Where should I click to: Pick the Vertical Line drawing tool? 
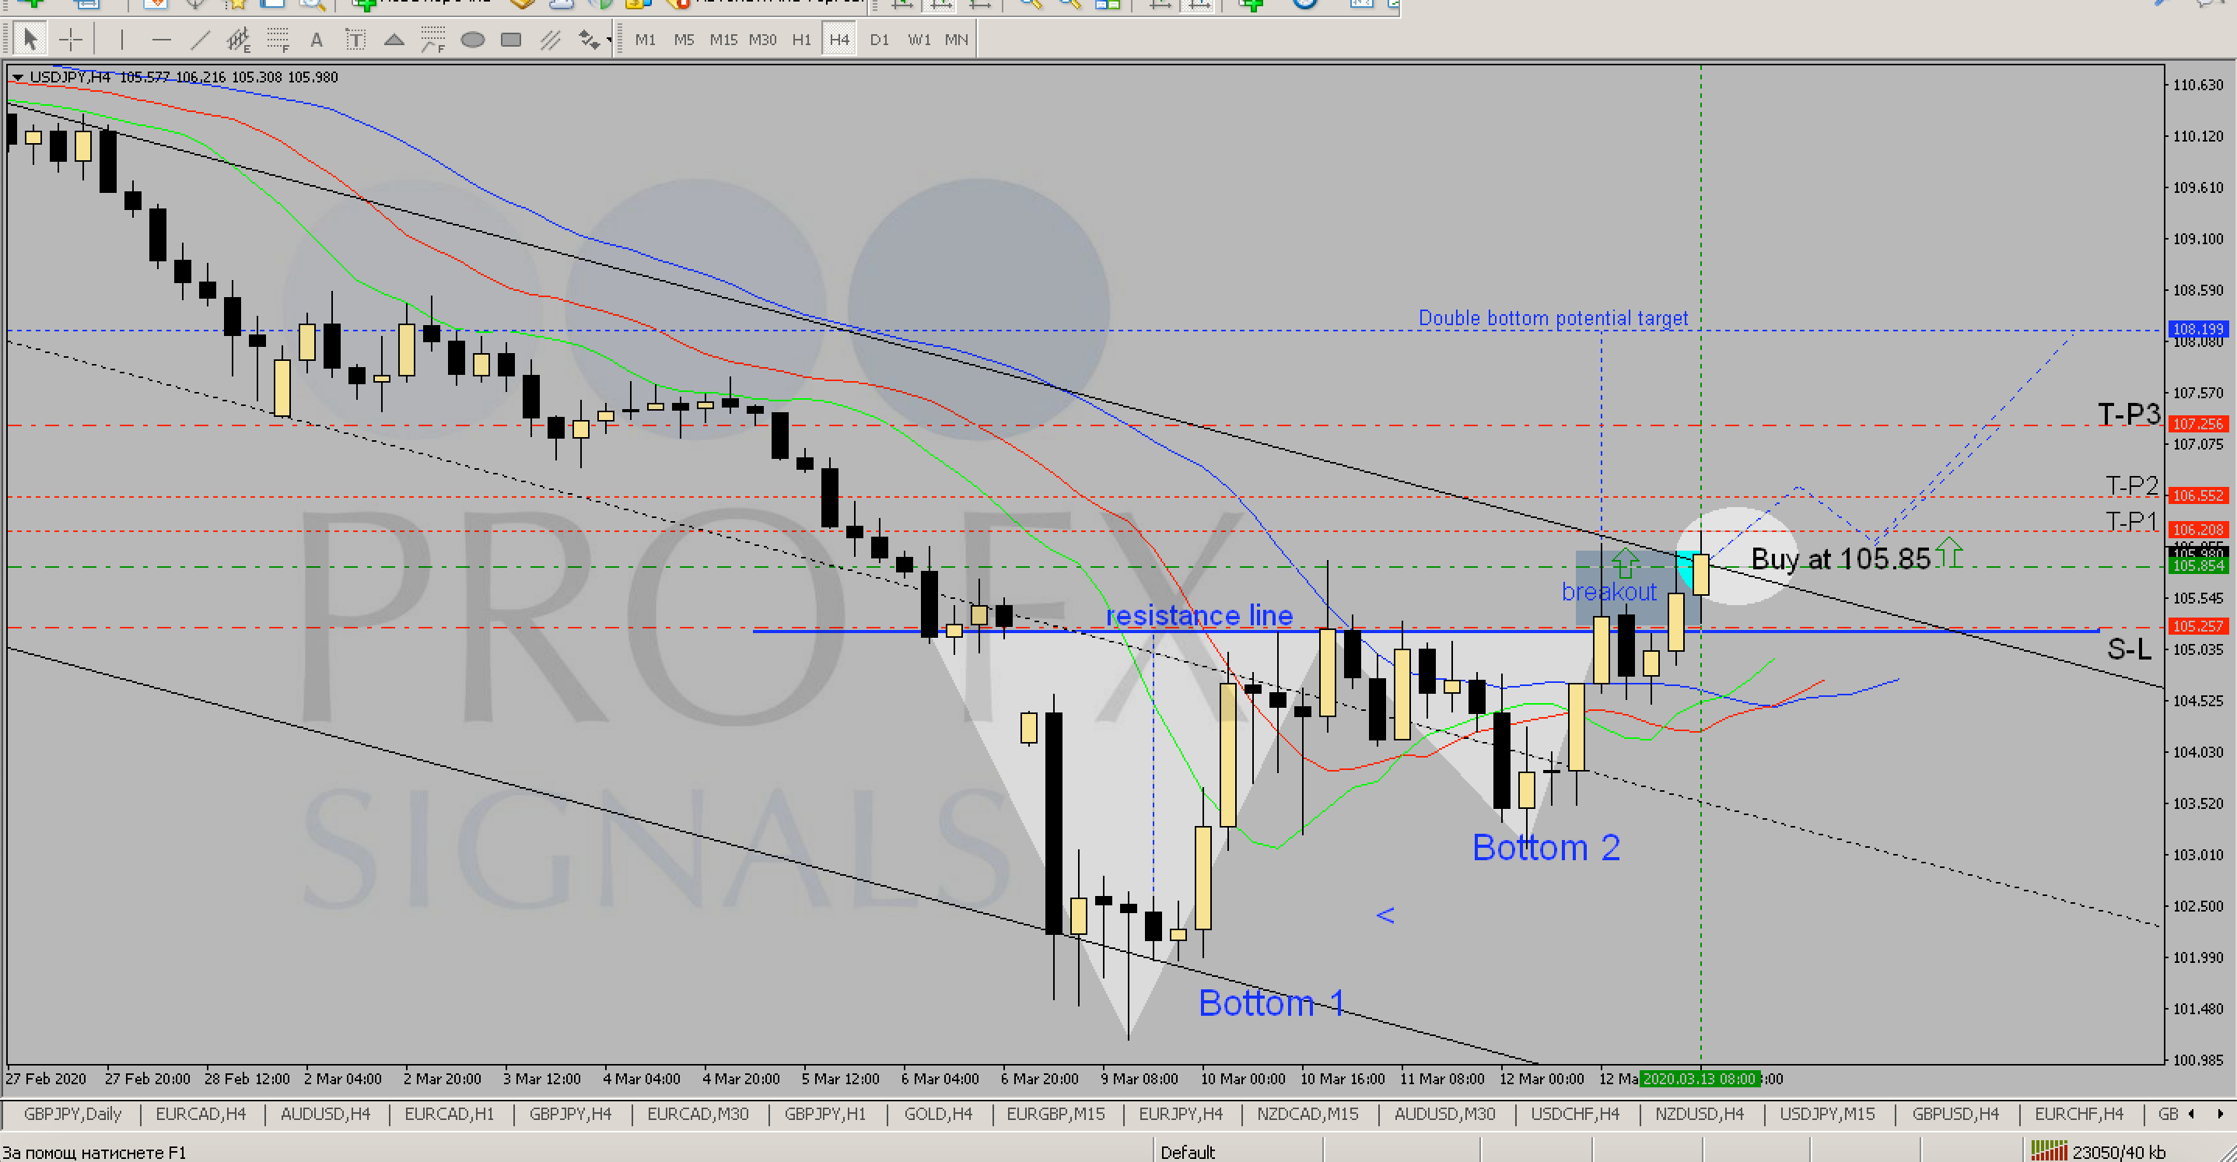click(121, 39)
